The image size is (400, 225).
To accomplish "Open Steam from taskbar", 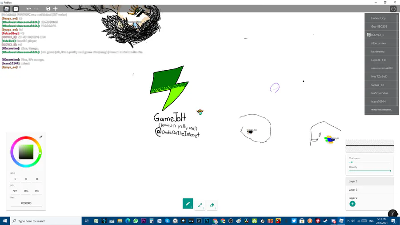I will click(325, 221).
